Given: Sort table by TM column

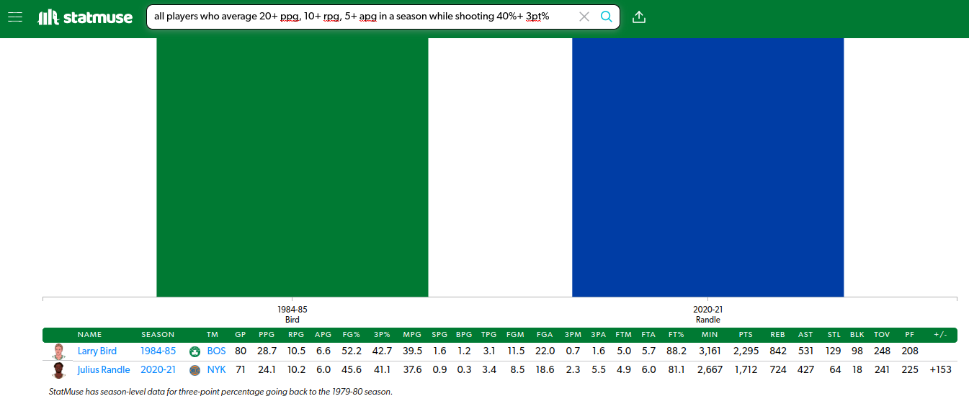Looking at the screenshot, I should coord(212,335).
